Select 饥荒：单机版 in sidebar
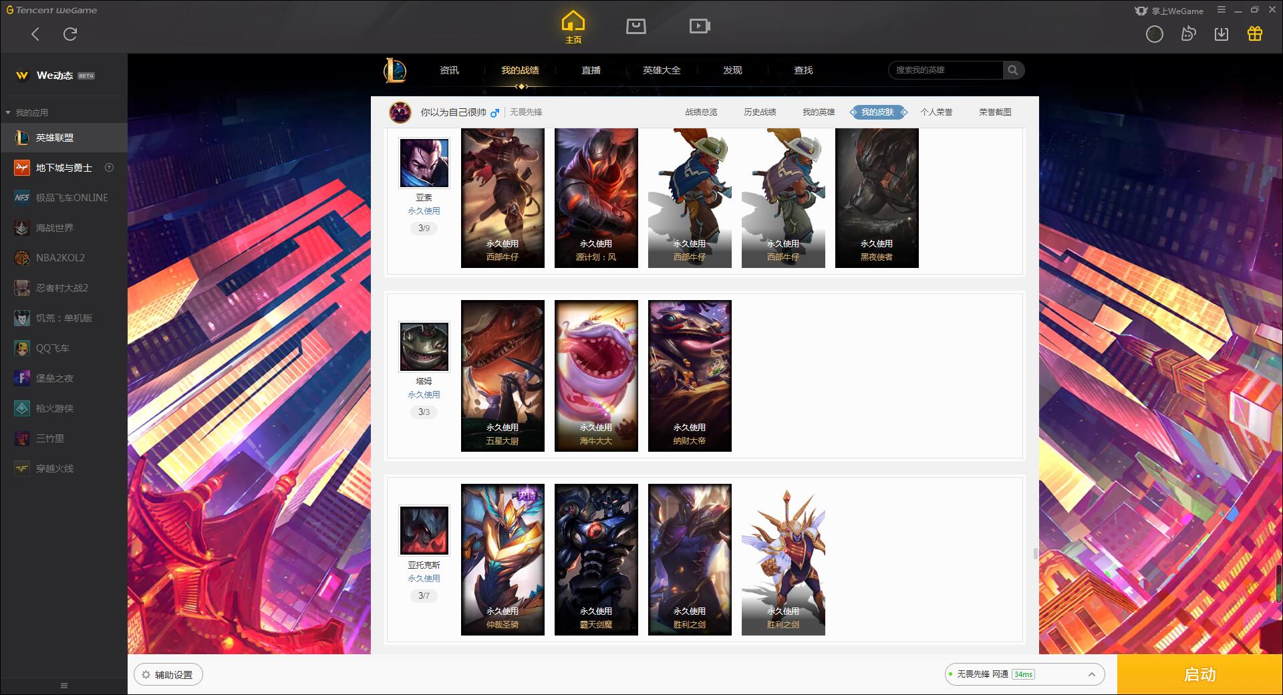The image size is (1283, 695). [63, 318]
